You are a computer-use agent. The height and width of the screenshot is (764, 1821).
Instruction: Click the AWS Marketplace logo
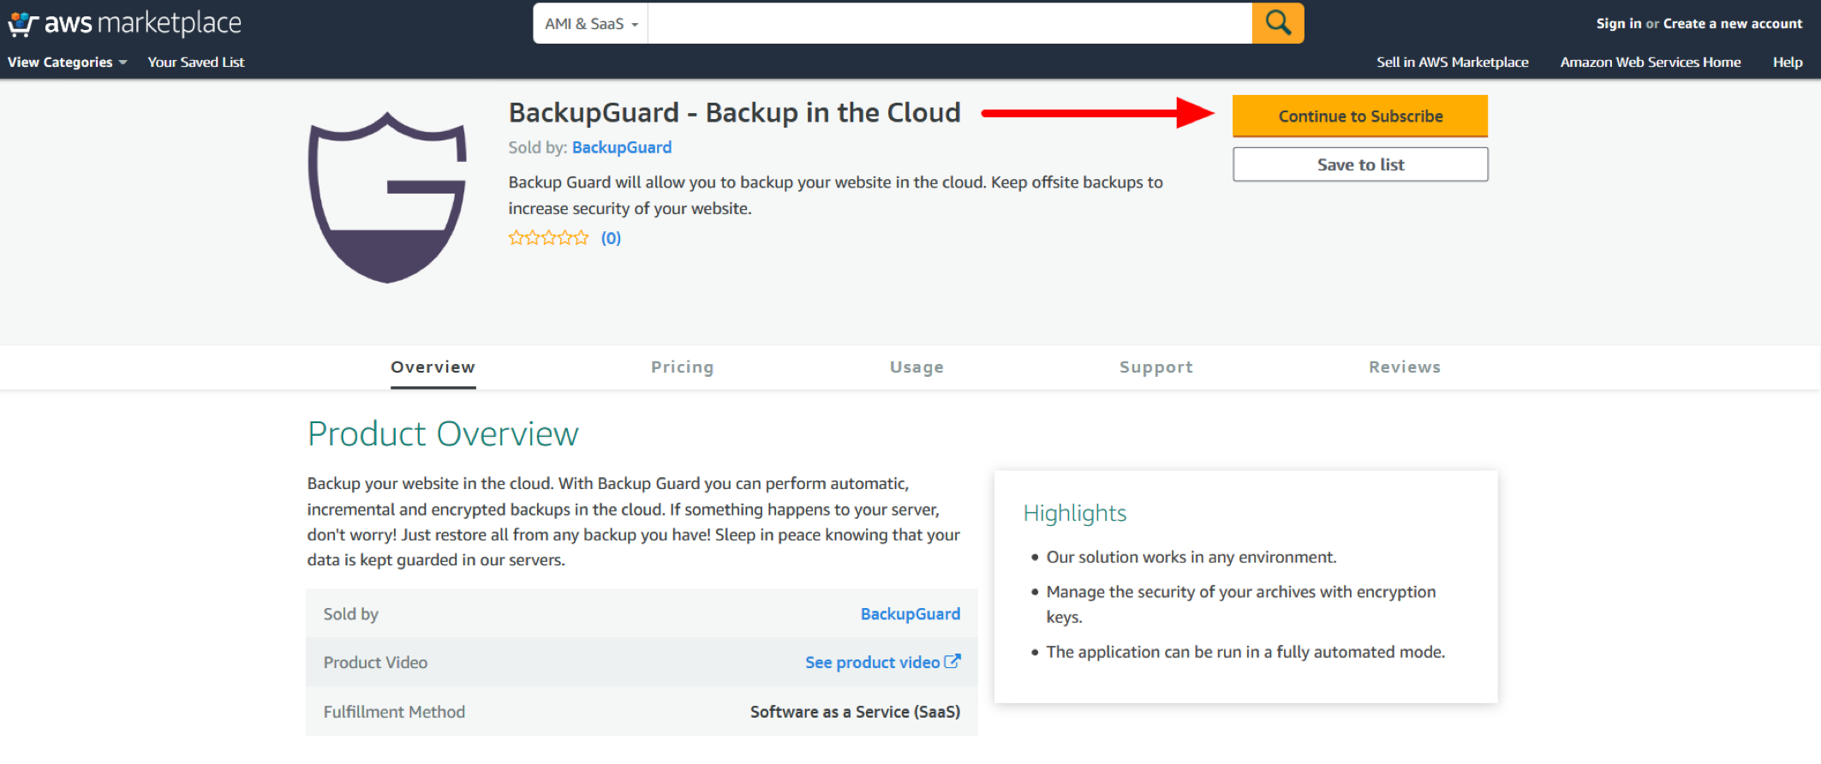pos(125,23)
